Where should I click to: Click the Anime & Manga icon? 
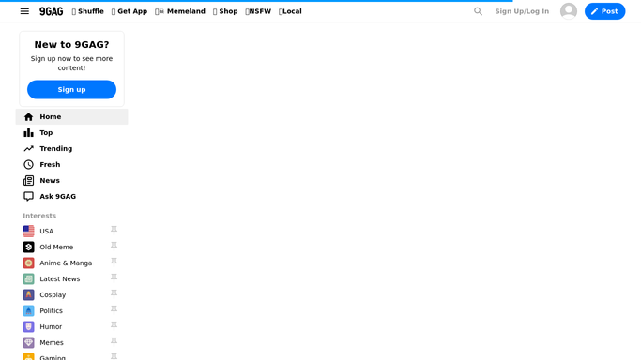tap(28, 262)
